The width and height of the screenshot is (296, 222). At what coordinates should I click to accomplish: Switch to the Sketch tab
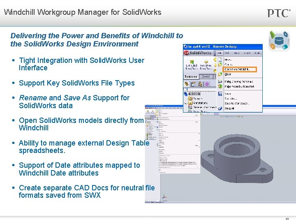tap(206, 76)
